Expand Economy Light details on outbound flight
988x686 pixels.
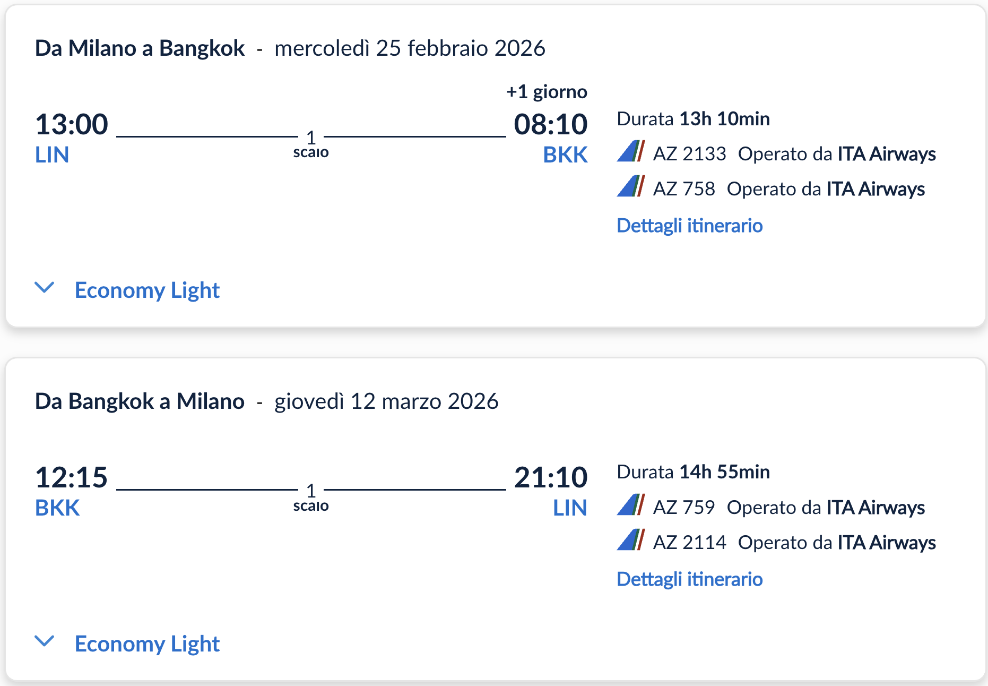click(x=45, y=288)
